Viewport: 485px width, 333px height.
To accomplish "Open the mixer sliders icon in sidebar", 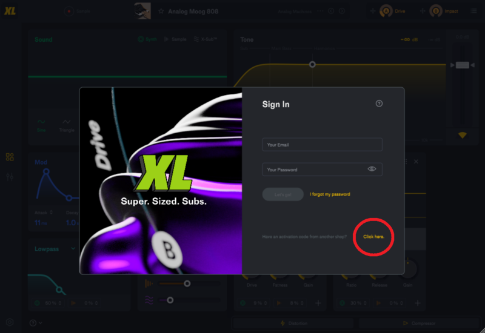I will pyautogui.click(x=10, y=177).
